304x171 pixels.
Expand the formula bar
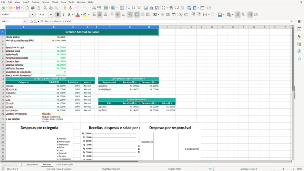(292, 21)
